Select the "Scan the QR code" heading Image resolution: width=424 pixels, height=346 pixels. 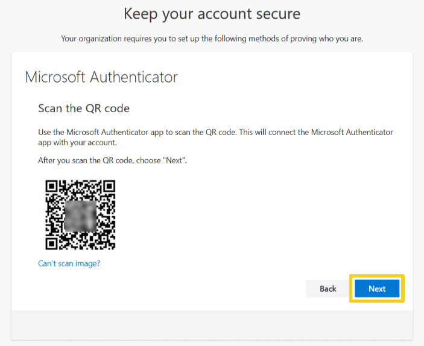[x=84, y=108]
